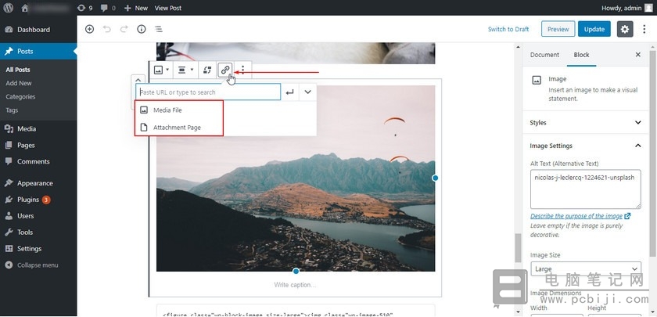Toggle the settings gear sidebar button

click(625, 29)
